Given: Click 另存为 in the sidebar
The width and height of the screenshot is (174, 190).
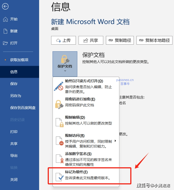Looking at the screenshot, I should coord(20,96).
